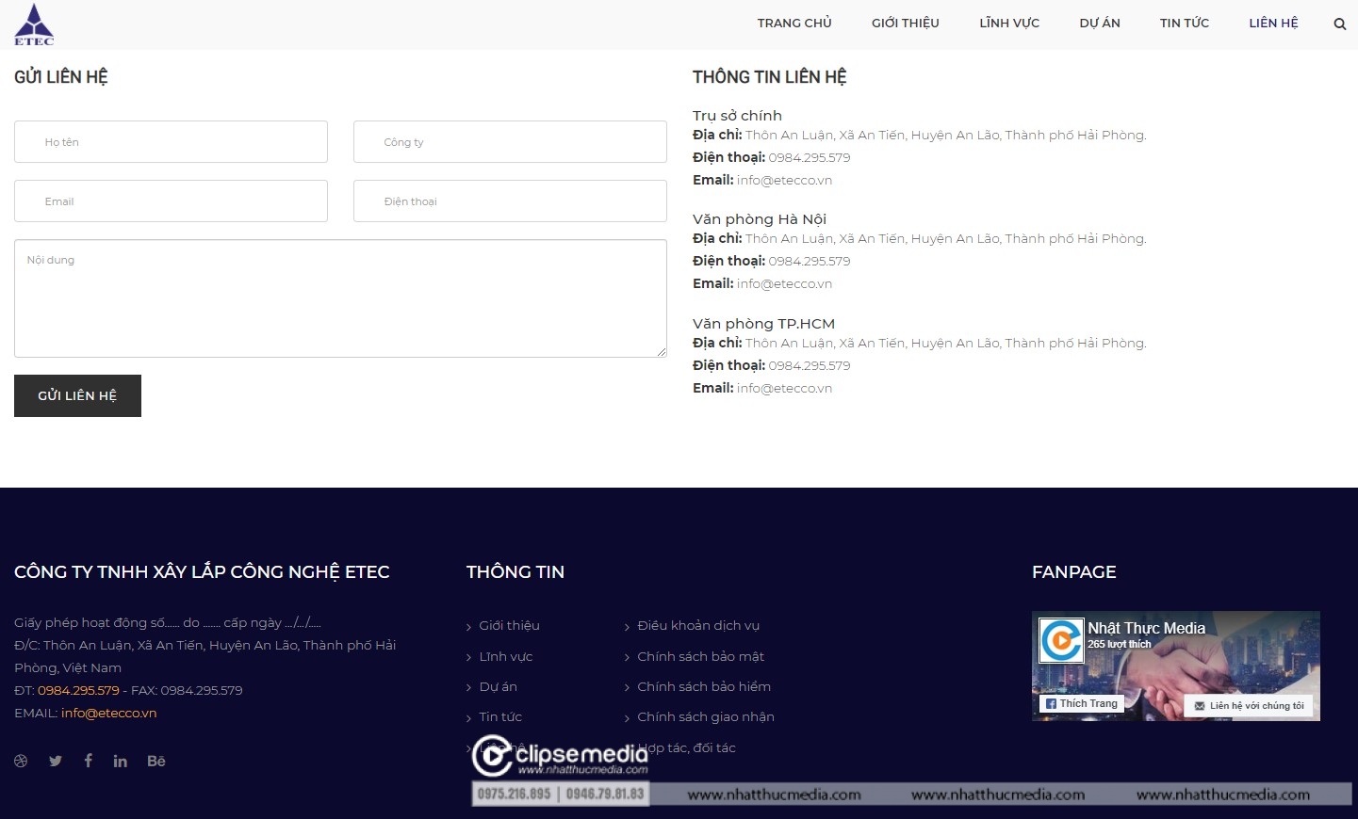Click the ETEC logo in header
The width and height of the screenshot is (1358, 819).
click(34, 24)
